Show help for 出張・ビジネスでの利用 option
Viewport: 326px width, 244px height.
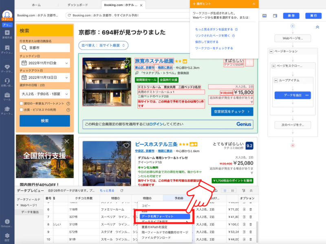(68, 110)
